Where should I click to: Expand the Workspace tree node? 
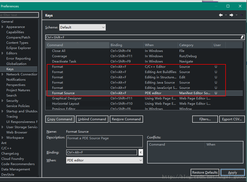[2, 137]
